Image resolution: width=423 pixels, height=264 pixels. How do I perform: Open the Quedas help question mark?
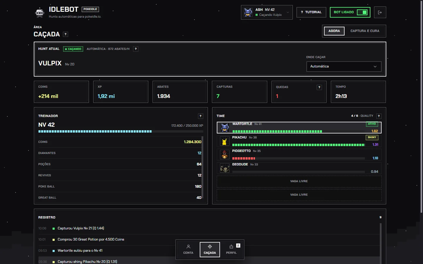click(x=319, y=87)
